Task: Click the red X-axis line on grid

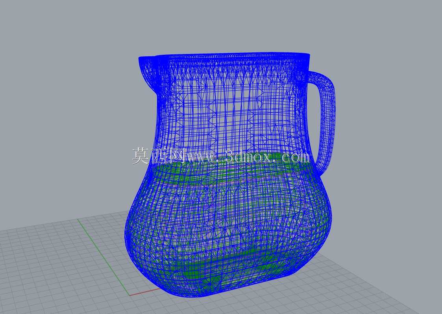Action: tap(145, 292)
